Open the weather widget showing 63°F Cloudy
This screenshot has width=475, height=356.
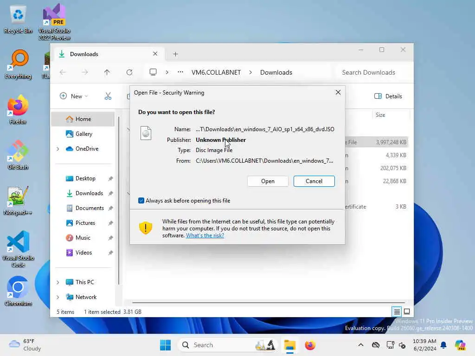point(25,345)
